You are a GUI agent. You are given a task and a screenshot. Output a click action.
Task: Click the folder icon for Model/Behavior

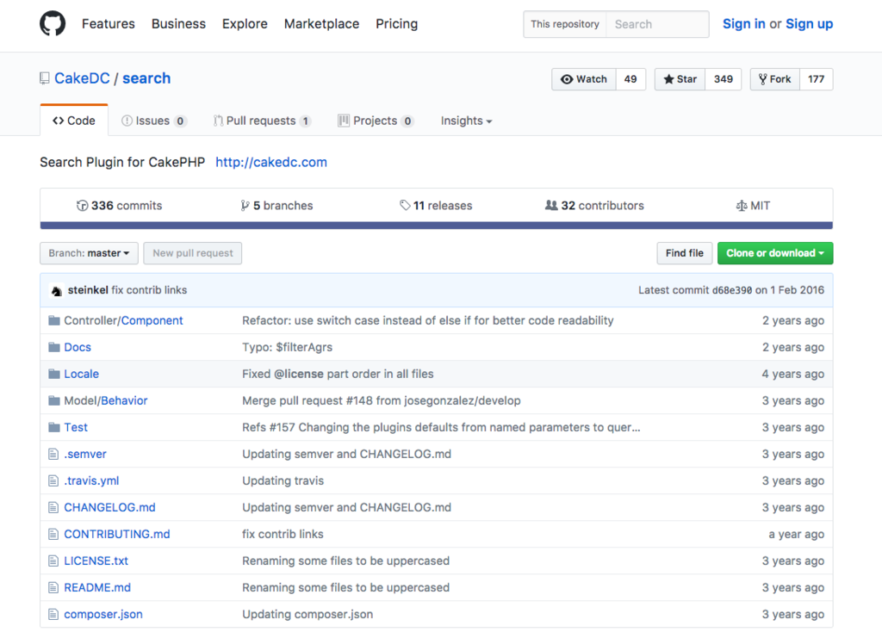click(54, 400)
